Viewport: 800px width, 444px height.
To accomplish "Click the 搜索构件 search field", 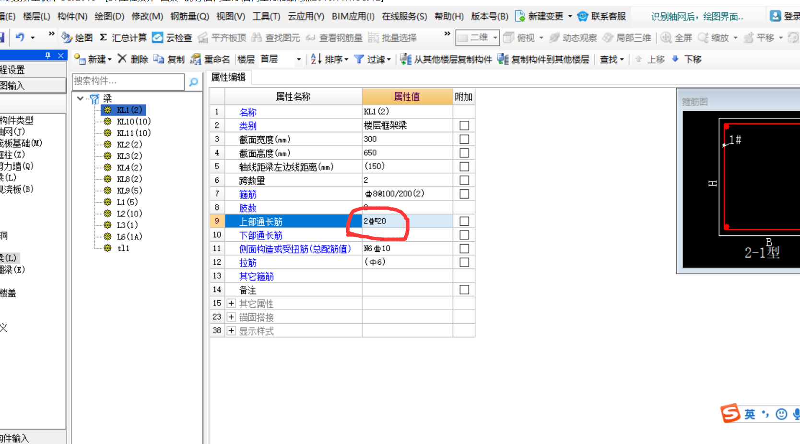I will pos(128,82).
